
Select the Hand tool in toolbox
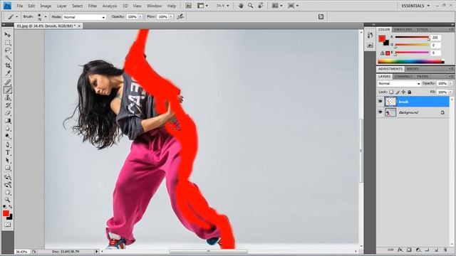pyautogui.click(x=8, y=192)
